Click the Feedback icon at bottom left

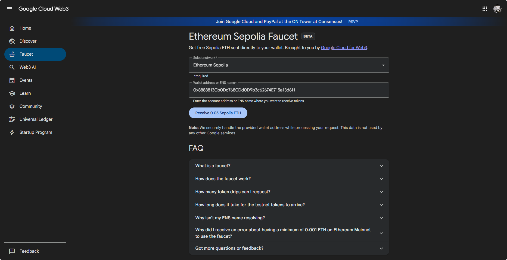12,251
